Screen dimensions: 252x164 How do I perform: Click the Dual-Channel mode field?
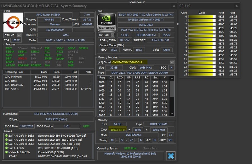pyautogui.click(x=134, y=135)
